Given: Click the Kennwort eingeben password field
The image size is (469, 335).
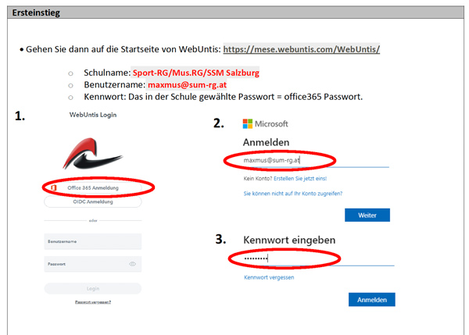Looking at the screenshot, I should tap(319, 258).
